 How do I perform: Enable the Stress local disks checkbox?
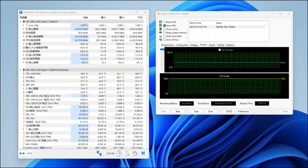(x=165, y=36)
